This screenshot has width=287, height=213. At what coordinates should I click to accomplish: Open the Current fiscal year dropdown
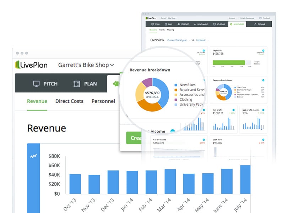click(x=178, y=40)
